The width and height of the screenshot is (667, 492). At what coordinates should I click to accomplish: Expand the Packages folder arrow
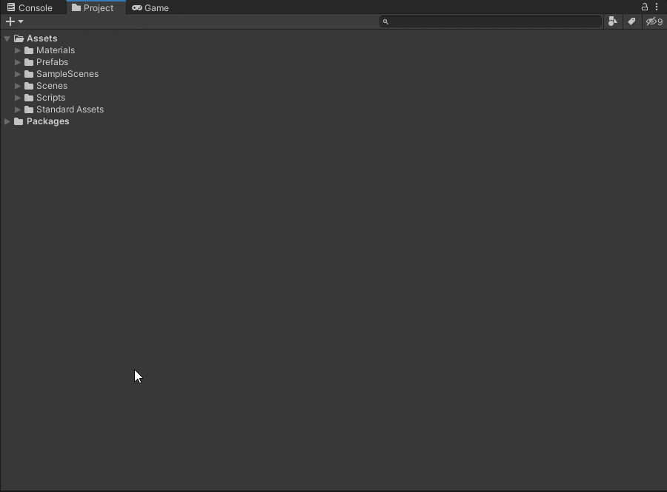pyautogui.click(x=7, y=121)
